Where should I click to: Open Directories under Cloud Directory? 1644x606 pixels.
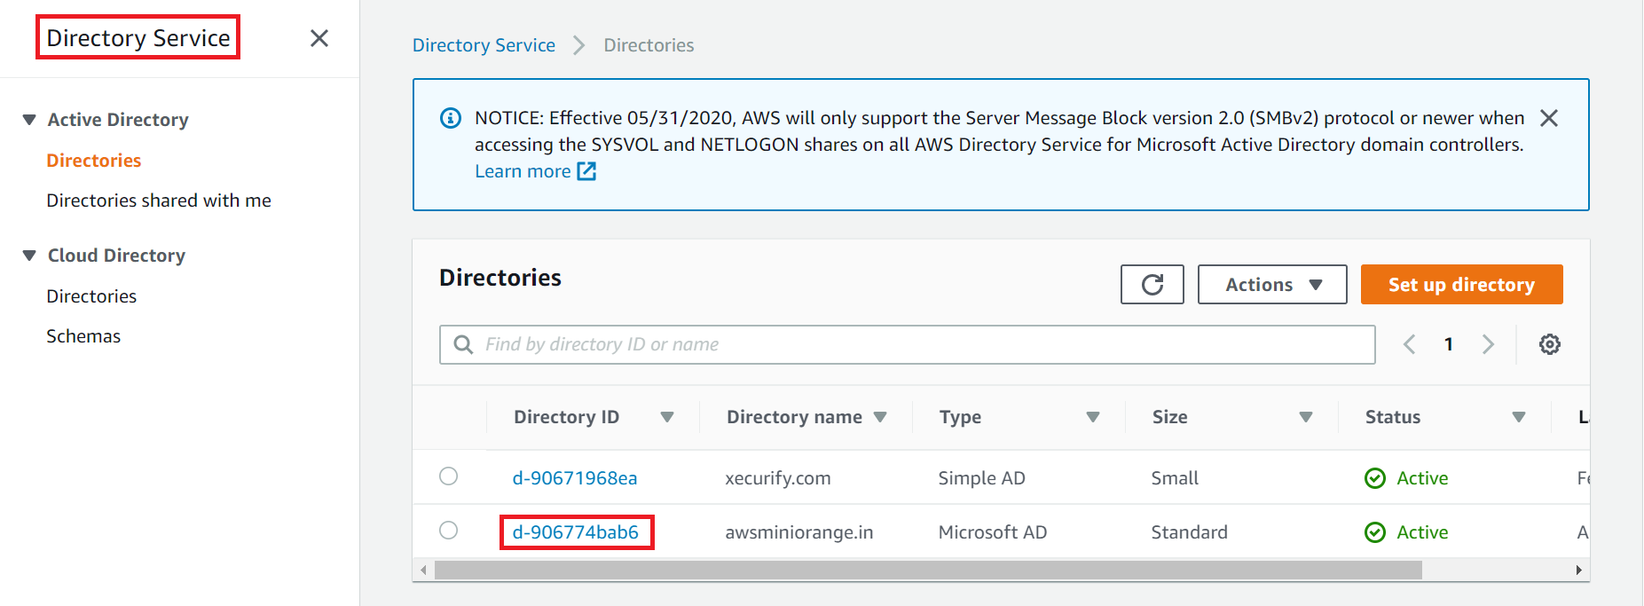pyautogui.click(x=91, y=296)
